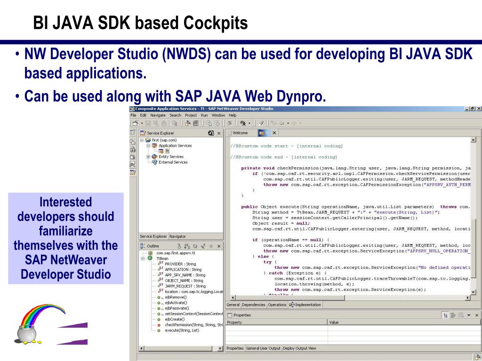Click the hide static members icon in Outline
Screen dimensions: 482x361
203,246
